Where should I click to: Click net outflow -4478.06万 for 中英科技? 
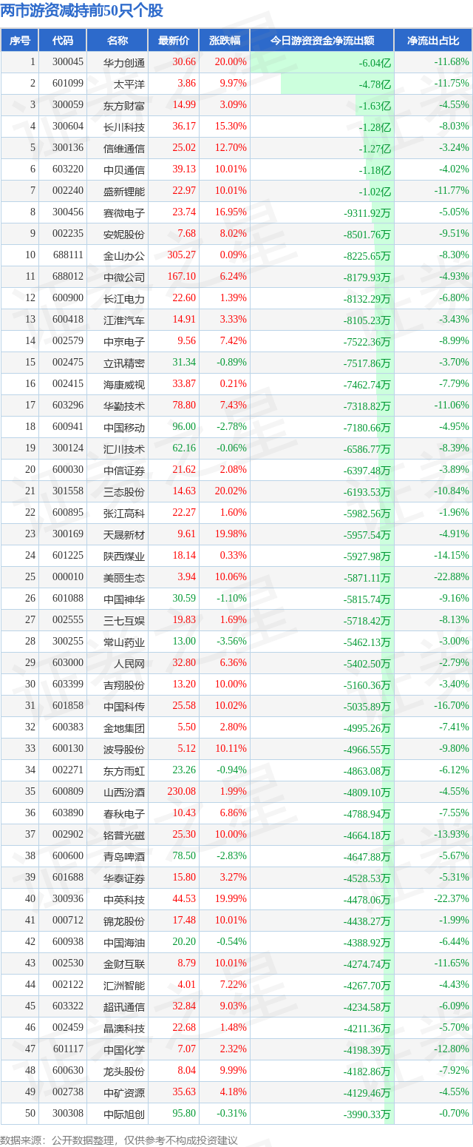[x=367, y=900]
